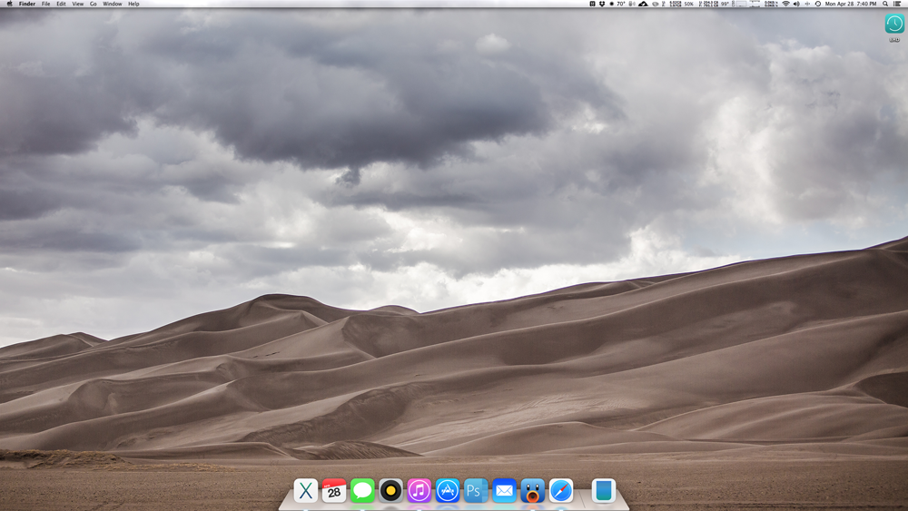
Task: Open the Window menu
Action: point(113,4)
